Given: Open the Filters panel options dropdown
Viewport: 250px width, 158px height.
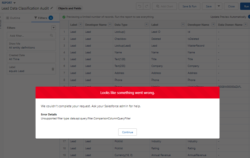Looking at the screenshot, I should tap(54, 28).
